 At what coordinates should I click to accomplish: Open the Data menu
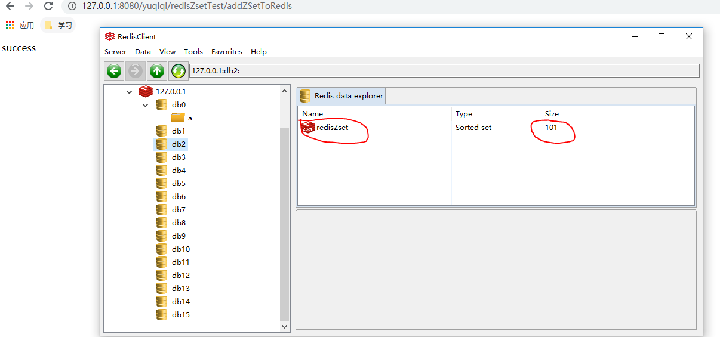(x=143, y=52)
